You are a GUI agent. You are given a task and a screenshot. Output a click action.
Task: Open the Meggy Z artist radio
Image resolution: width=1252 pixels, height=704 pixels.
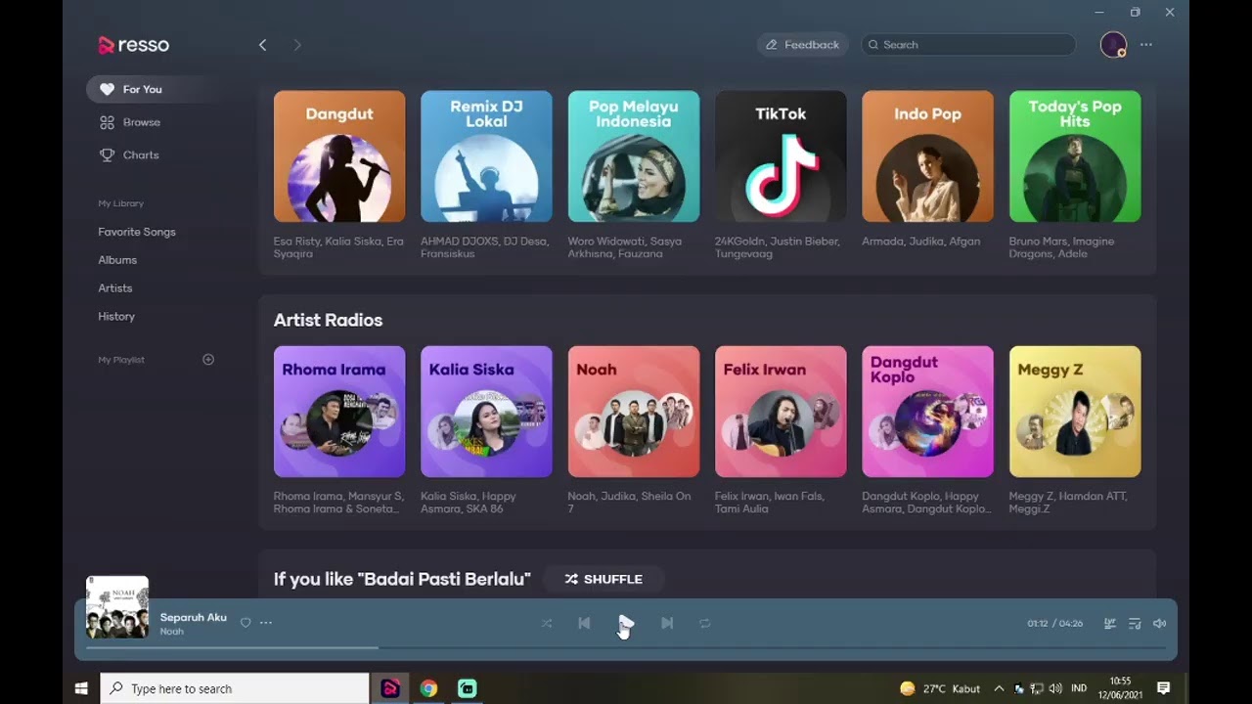[x=1075, y=412]
